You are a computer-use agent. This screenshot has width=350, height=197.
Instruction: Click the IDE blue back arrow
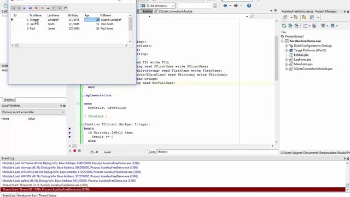pos(225,5)
